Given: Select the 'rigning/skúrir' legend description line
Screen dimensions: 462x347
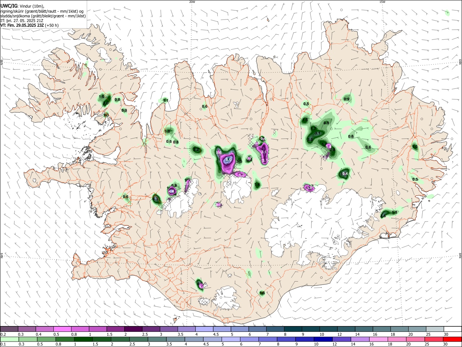Looking at the screenshot, I should pyautogui.click(x=42, y=11).
